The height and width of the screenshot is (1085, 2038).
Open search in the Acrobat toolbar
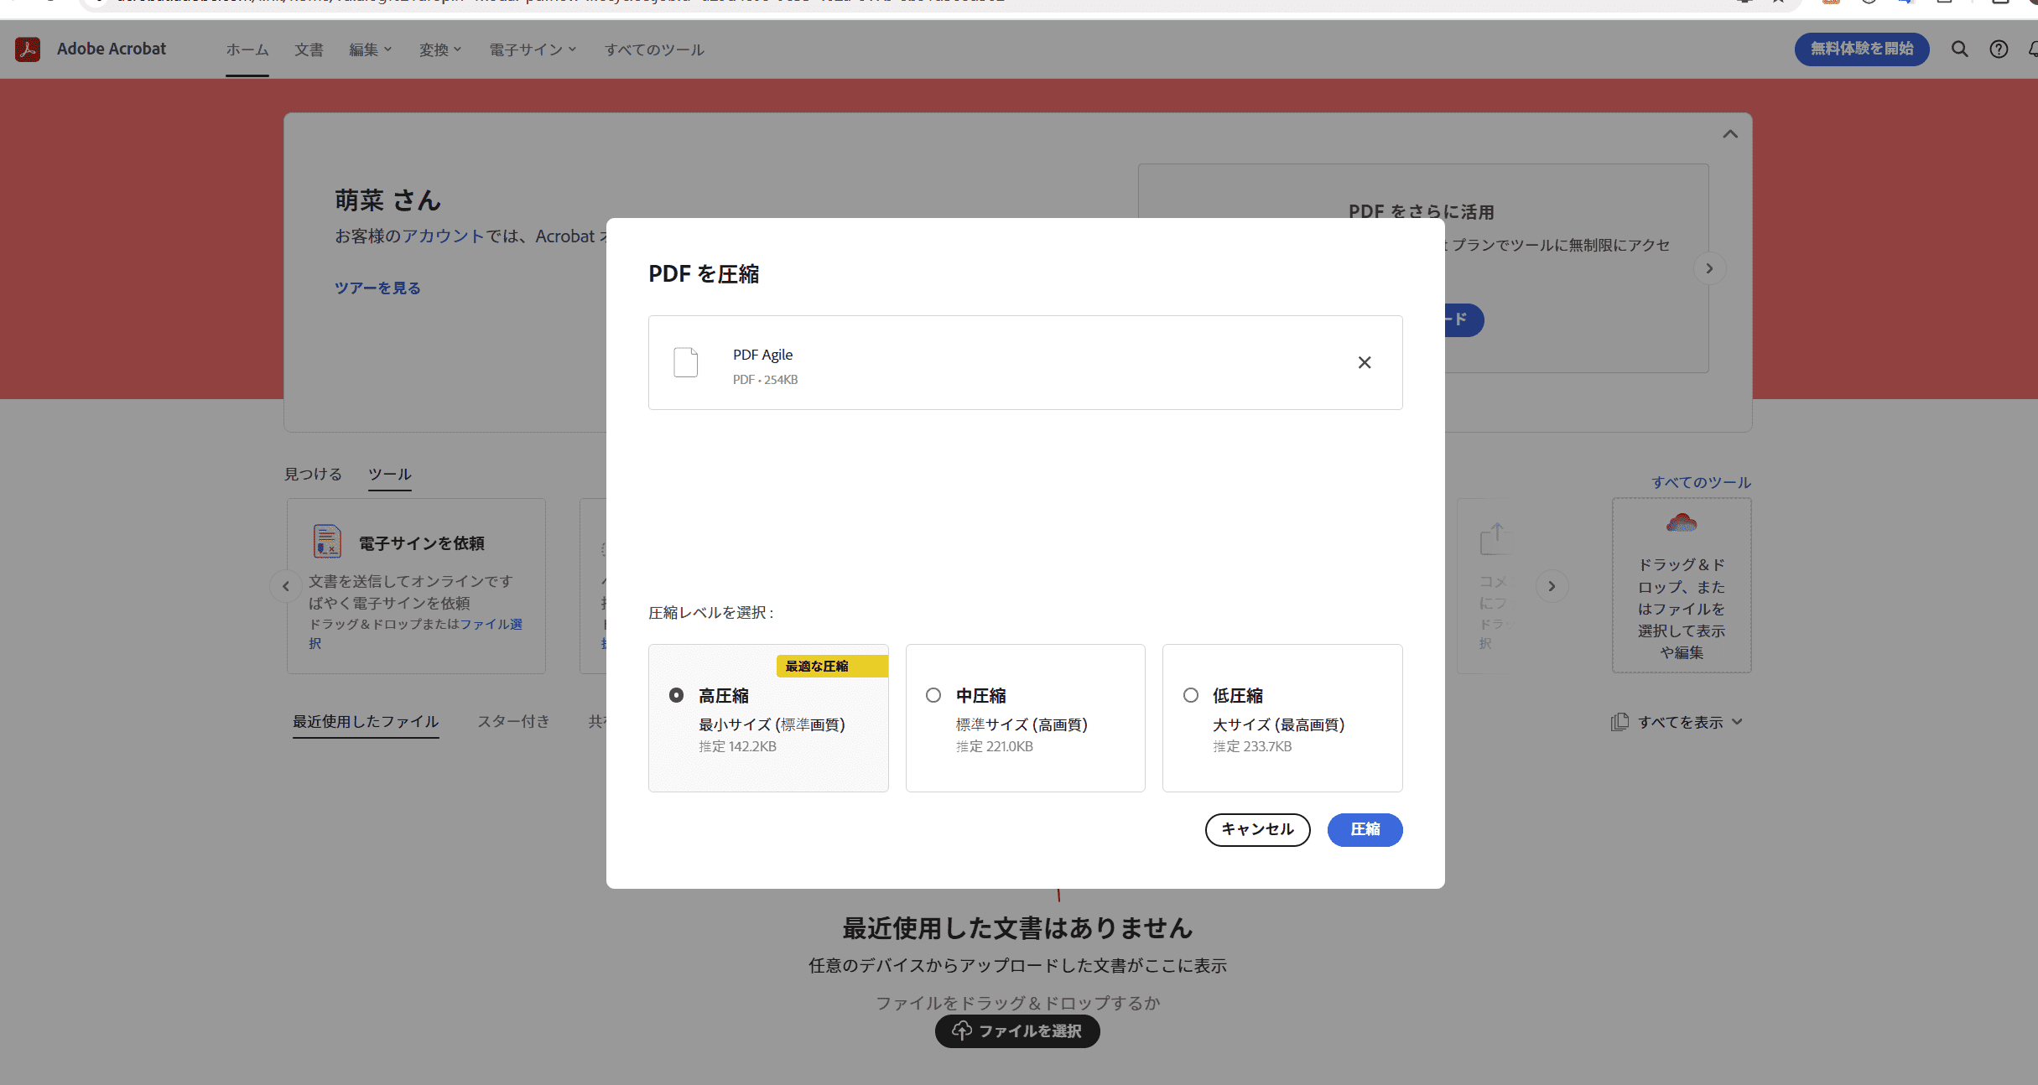pos(1960,49)
